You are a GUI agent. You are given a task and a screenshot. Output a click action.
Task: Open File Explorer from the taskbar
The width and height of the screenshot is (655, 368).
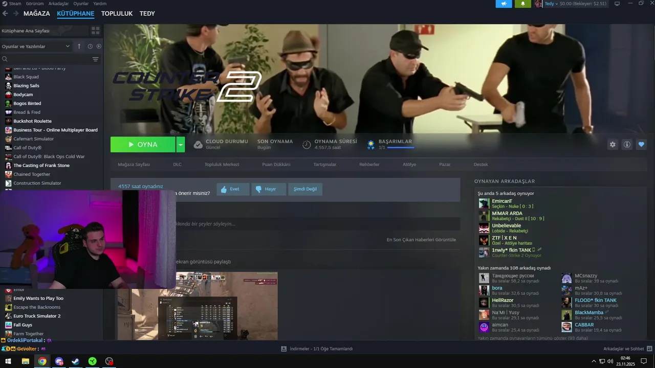25,361
